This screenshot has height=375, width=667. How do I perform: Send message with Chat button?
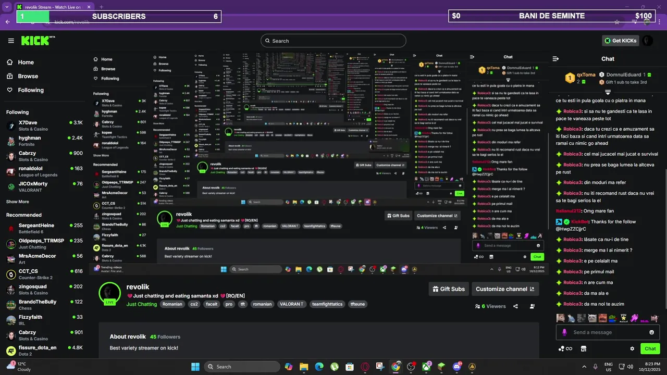(x=650, y=348)
